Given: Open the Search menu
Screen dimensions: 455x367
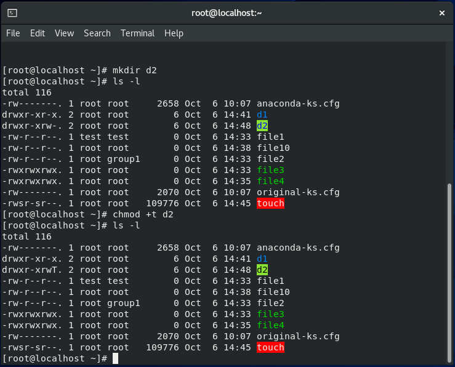Looking at the screenshot, I should [x=97, y=33].
